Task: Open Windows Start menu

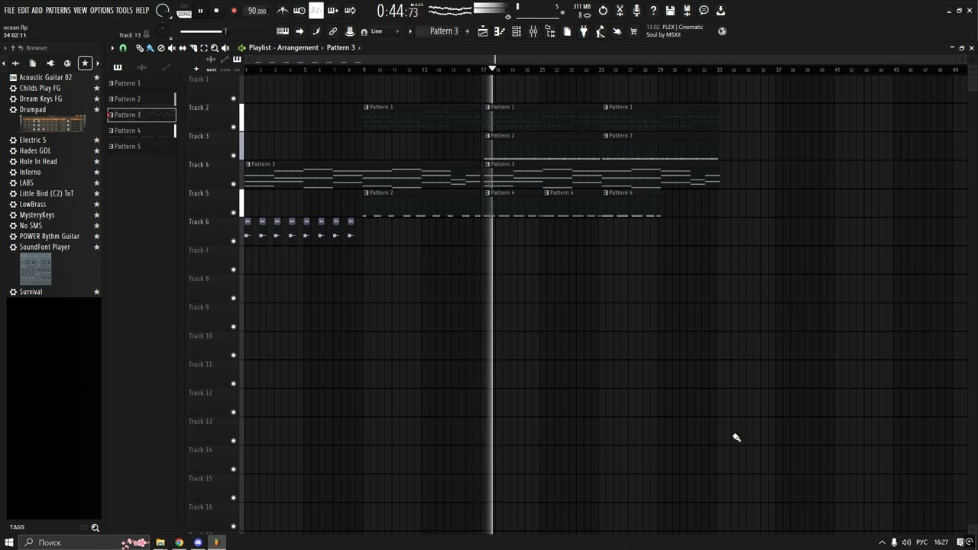Action: click(9, 542)
